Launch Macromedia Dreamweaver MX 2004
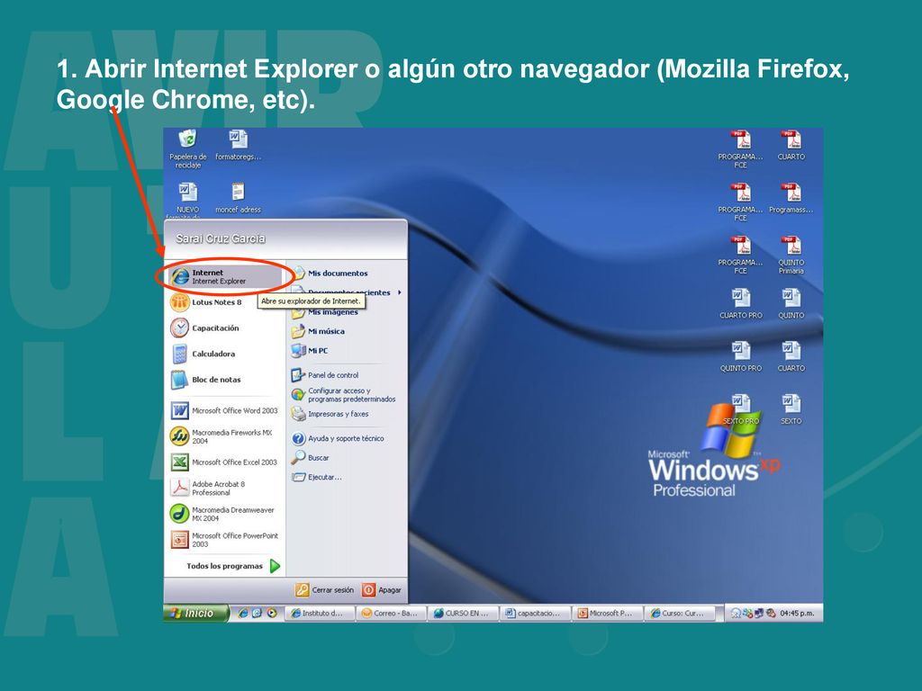This screenshot has height=691, width=922. [x=224, y=514]
